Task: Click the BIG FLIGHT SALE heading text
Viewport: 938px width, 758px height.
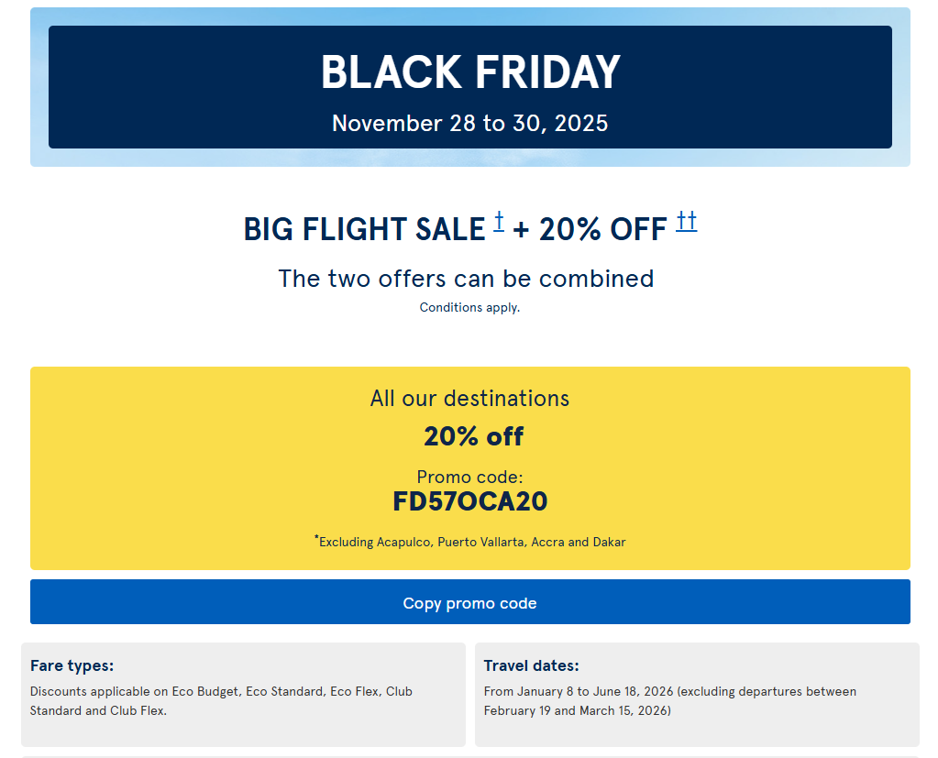Action: click(363, 229)
